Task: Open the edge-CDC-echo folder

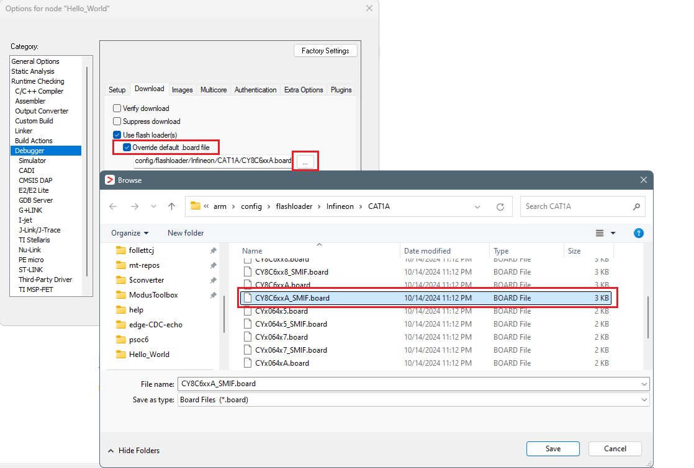Action: tap(155, 325)
